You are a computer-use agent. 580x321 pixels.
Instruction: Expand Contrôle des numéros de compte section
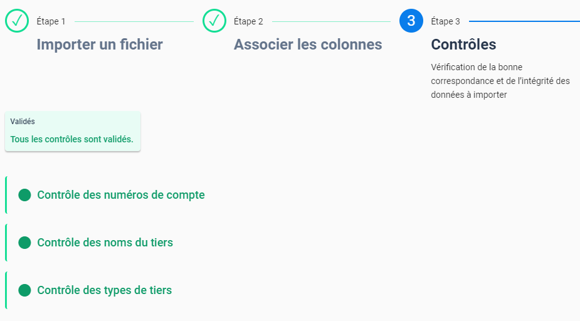tap(121, 195)
